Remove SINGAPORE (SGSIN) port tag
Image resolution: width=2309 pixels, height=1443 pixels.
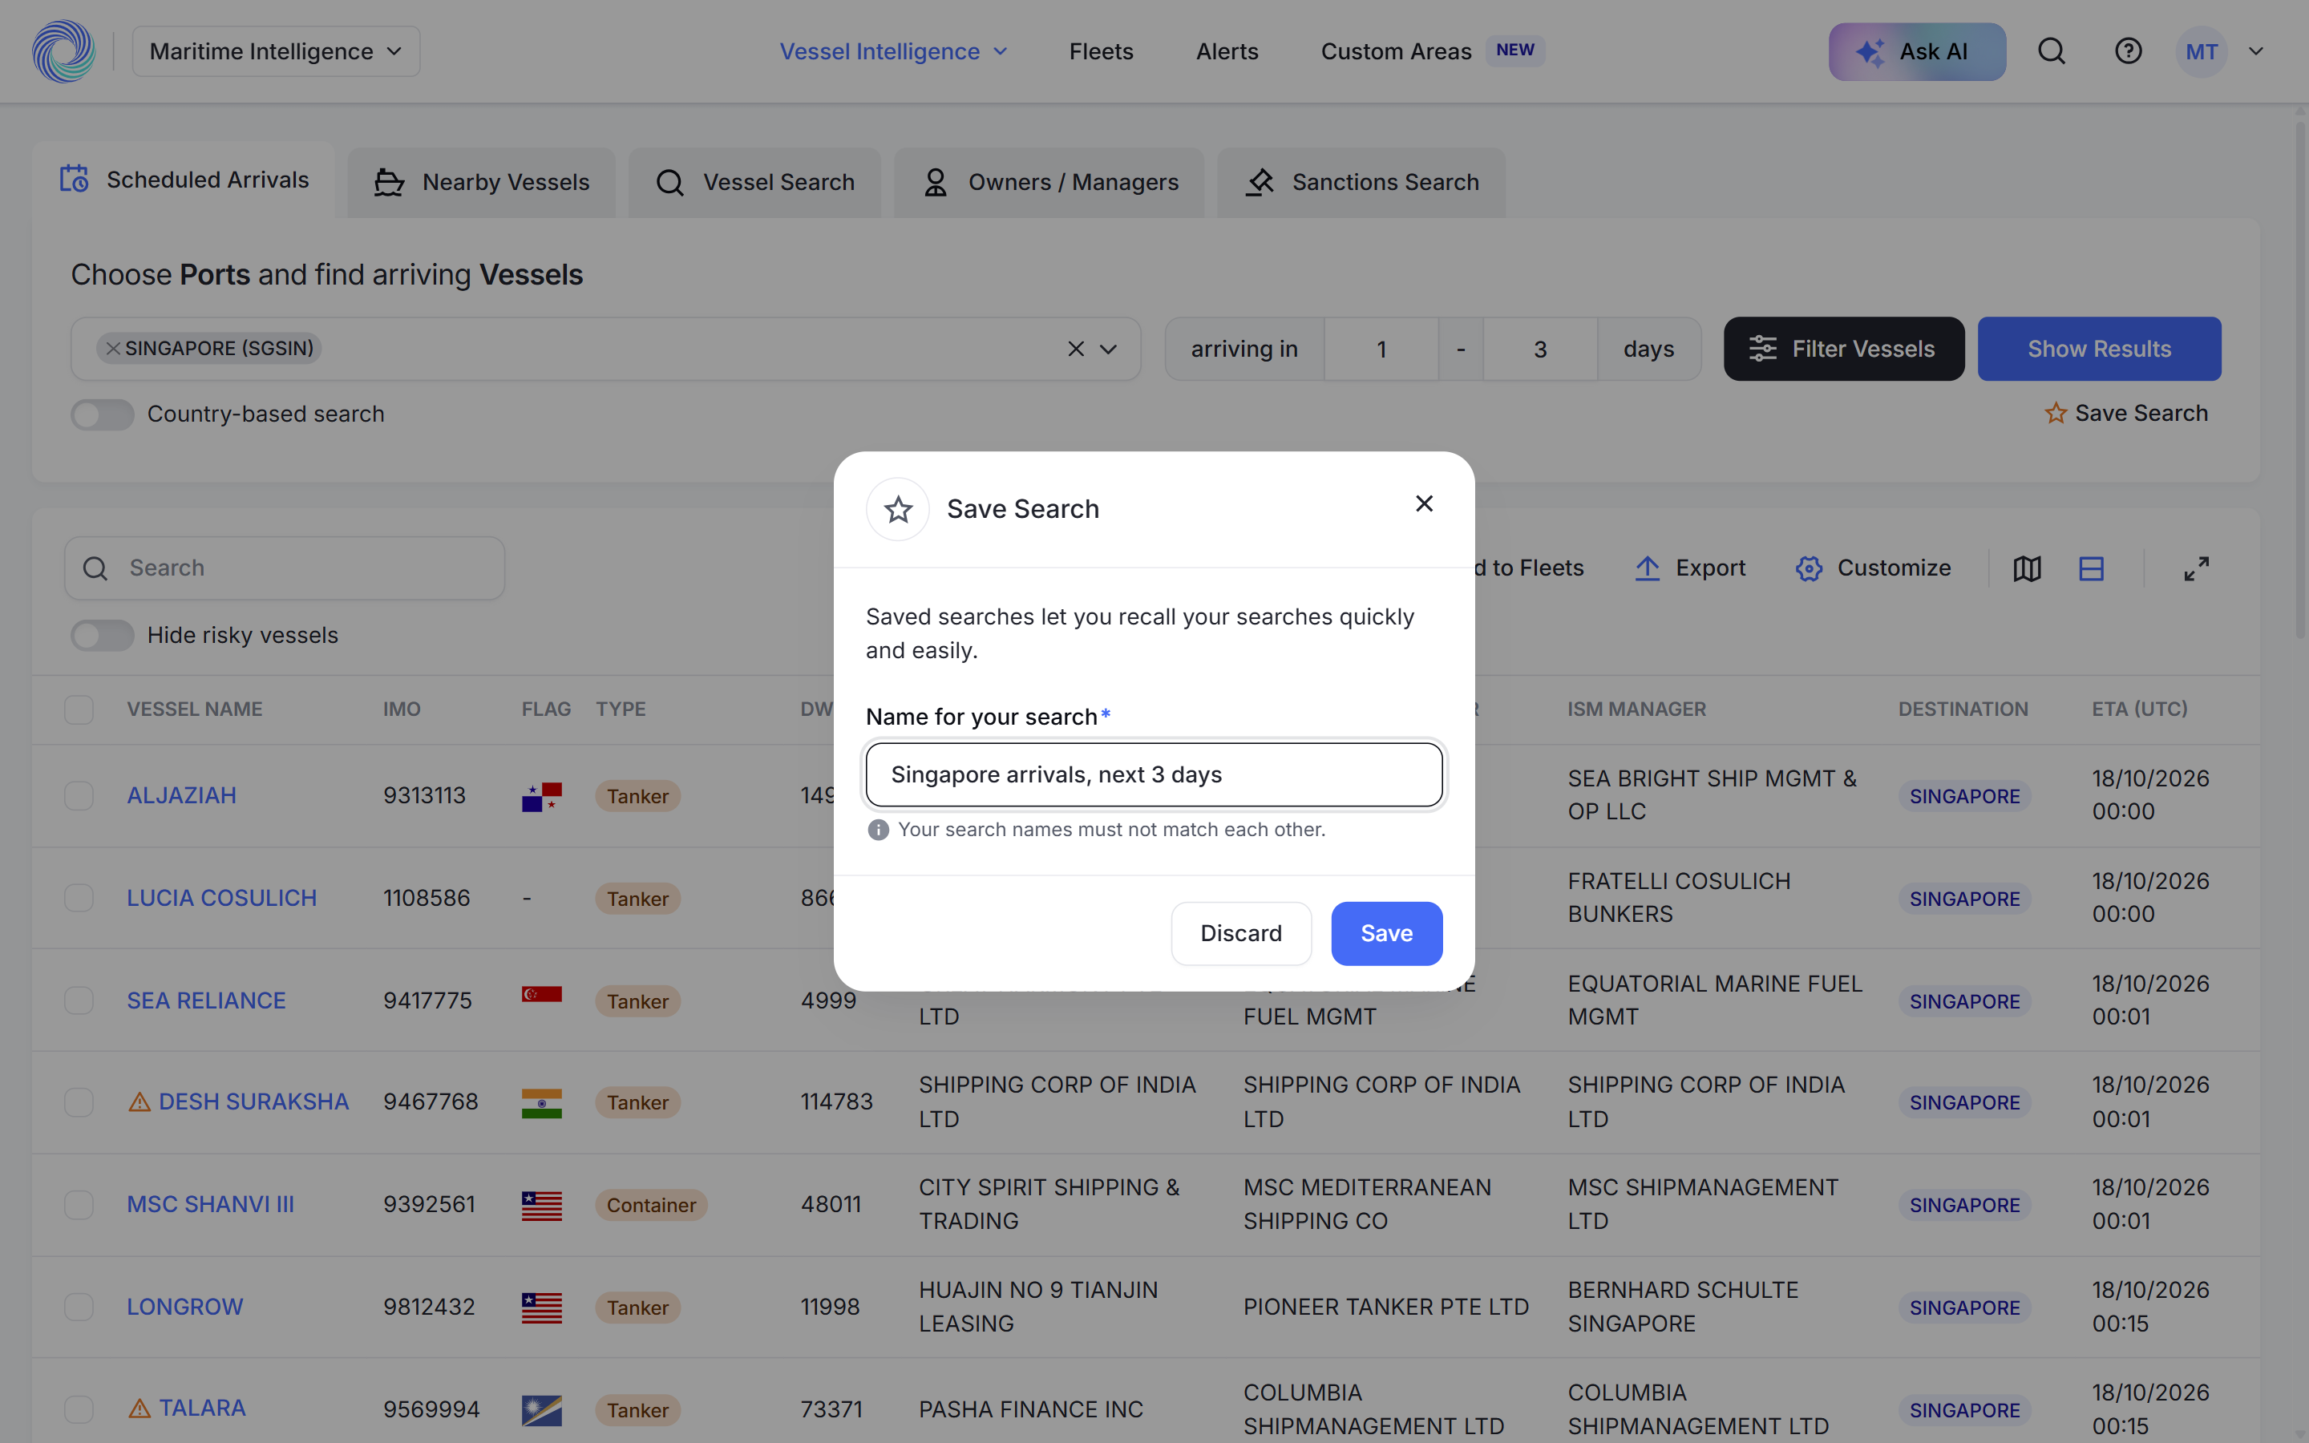(114, 349)
